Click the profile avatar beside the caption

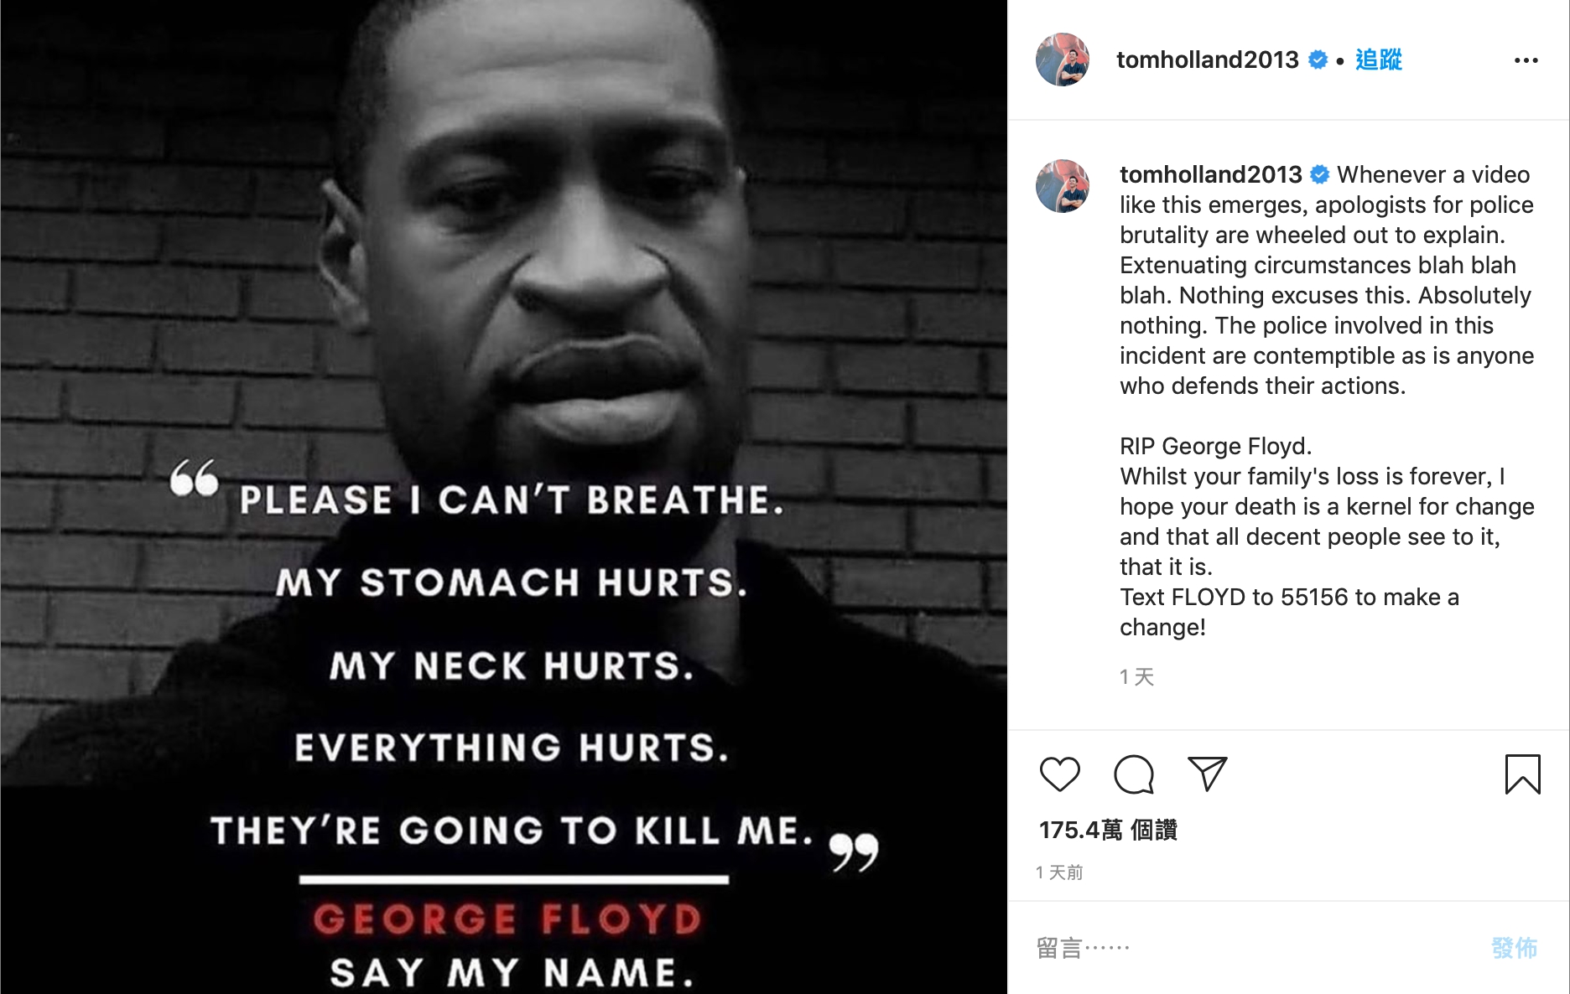point(1063,186)
